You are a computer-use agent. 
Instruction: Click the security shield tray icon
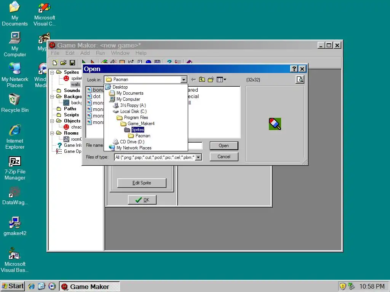click(343, 286)
